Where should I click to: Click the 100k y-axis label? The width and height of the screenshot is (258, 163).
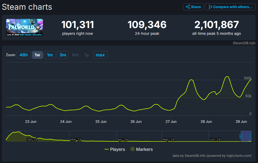[247, 78]
